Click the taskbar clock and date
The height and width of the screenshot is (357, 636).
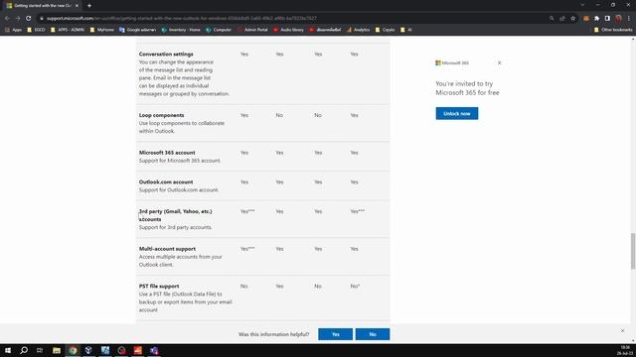626,350
